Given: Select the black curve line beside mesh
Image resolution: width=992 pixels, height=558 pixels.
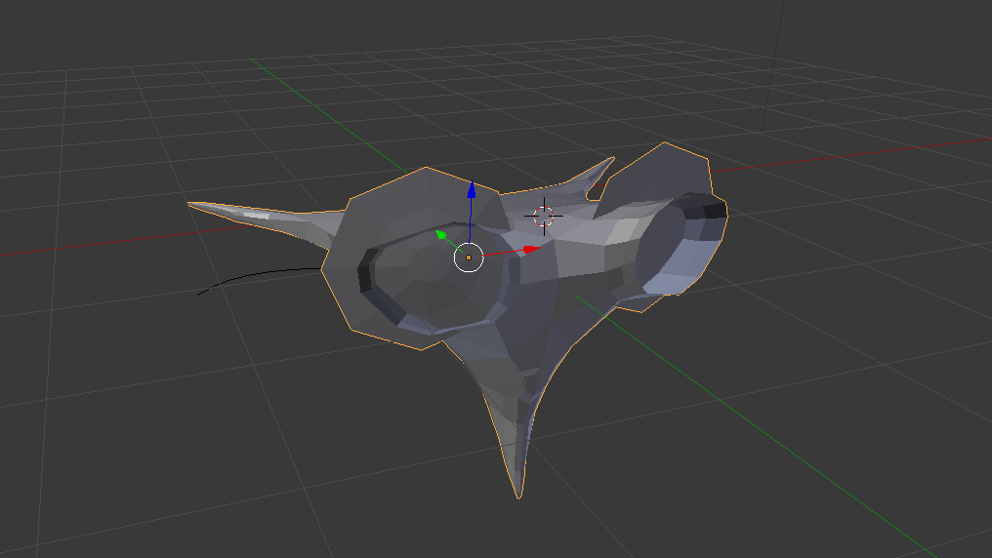Looking at the screenshot, I should coord(254,275).
